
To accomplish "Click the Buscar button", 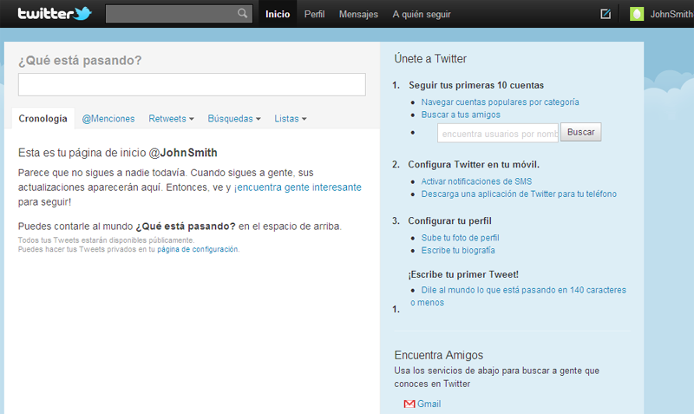I will [x=580, y=132].
